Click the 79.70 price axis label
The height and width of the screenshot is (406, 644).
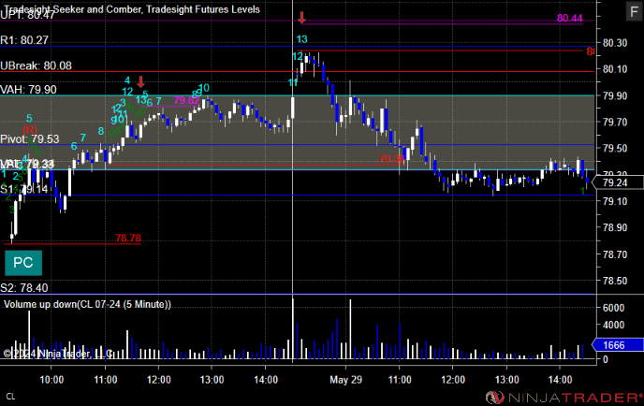pos(615,122)
